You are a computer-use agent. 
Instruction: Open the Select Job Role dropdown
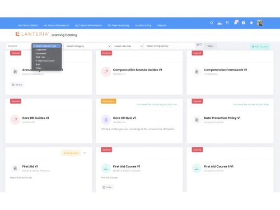point(128,46)
